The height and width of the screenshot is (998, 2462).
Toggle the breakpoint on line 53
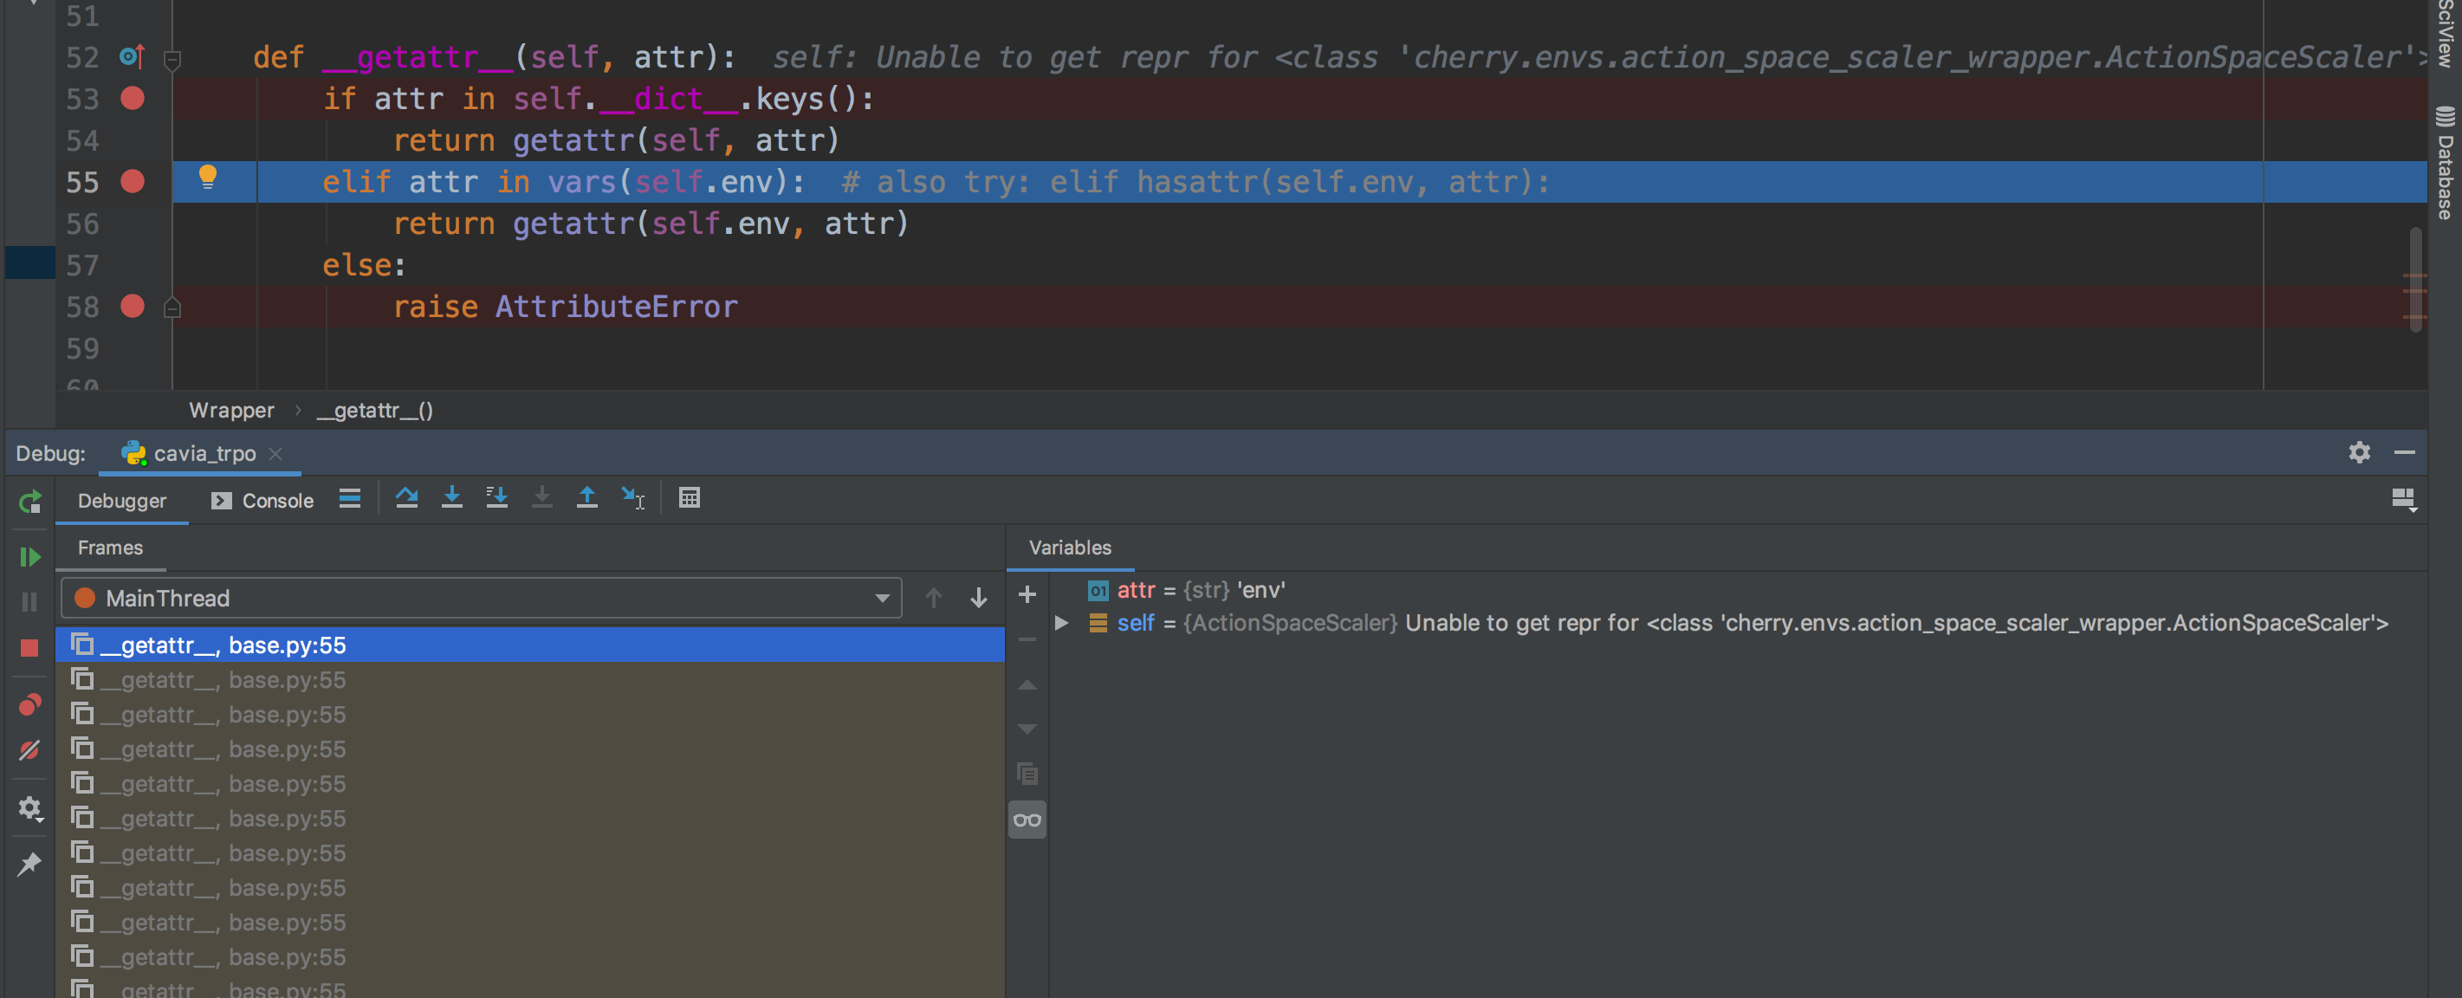pyautogui.click(x=133, y=99)
